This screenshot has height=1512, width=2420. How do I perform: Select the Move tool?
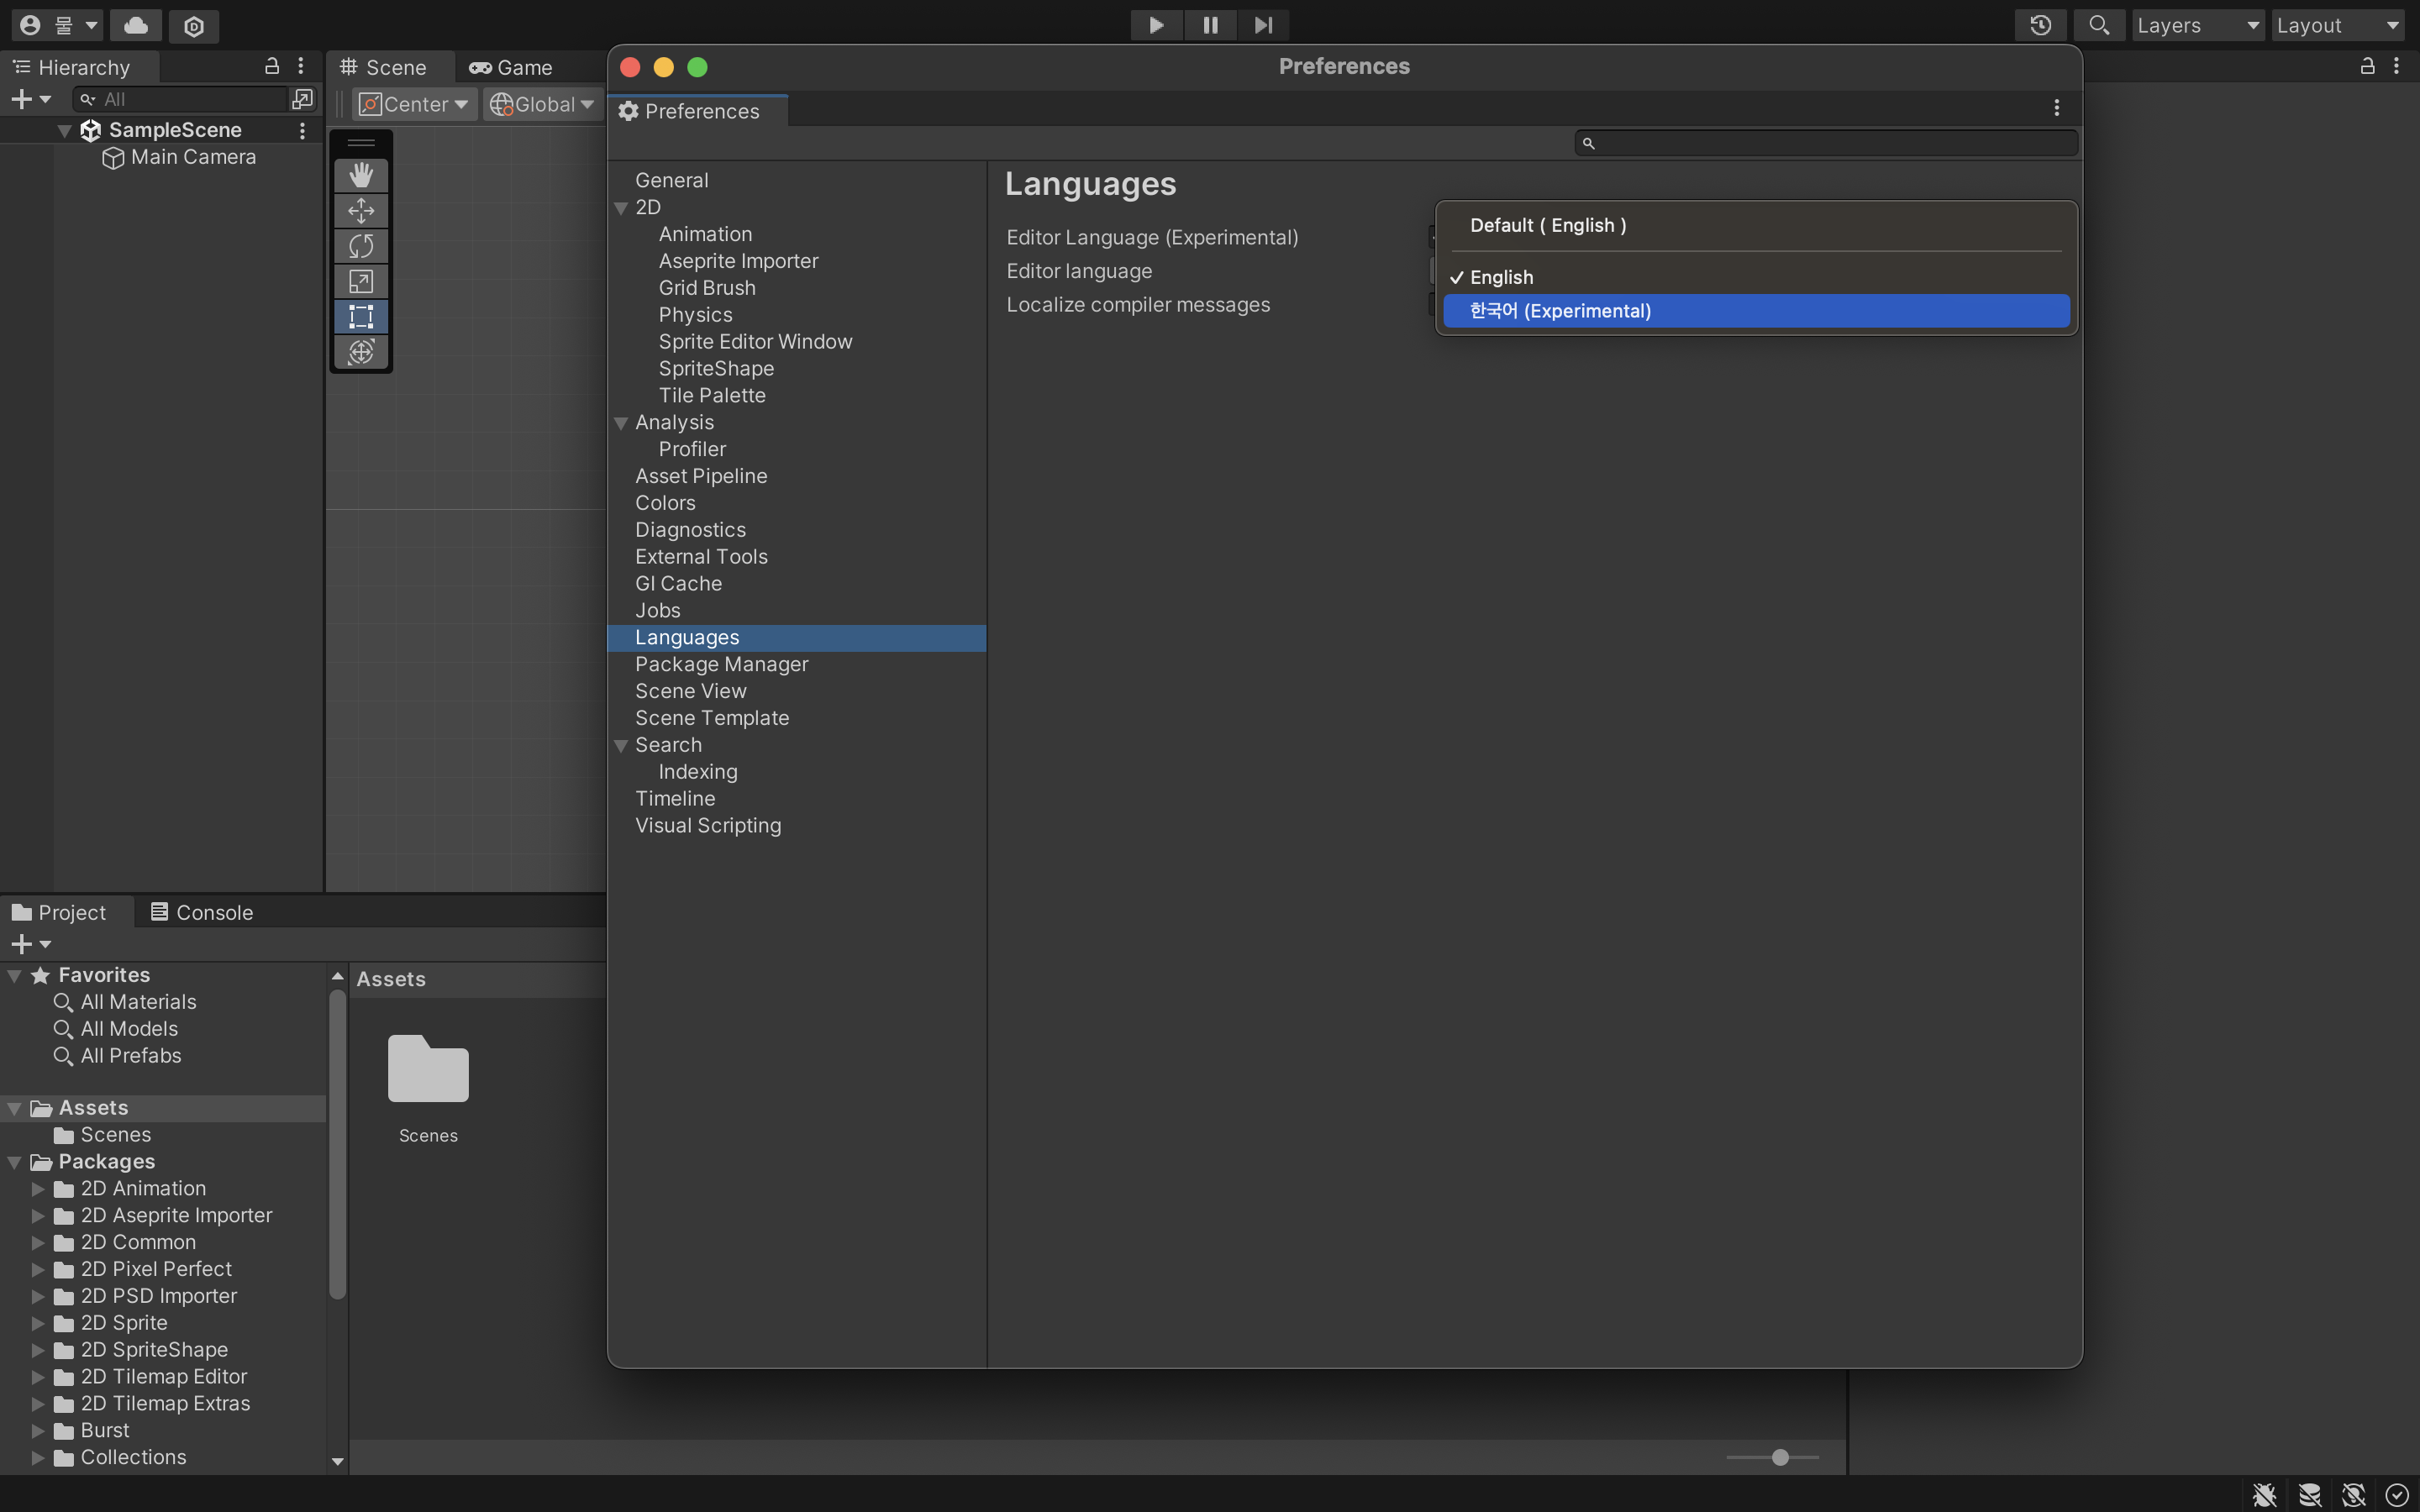(361, 210)
